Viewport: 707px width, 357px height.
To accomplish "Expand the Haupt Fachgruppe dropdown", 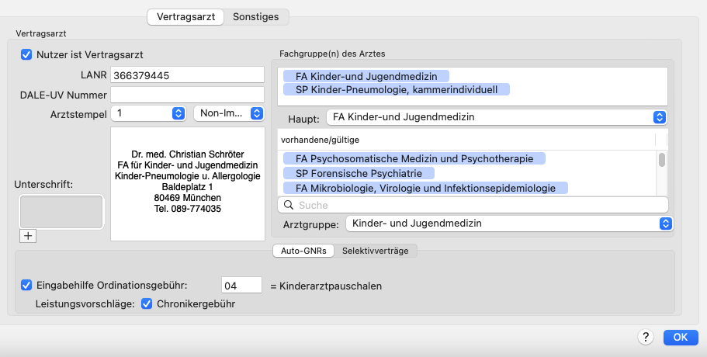I will pos(497,117).
